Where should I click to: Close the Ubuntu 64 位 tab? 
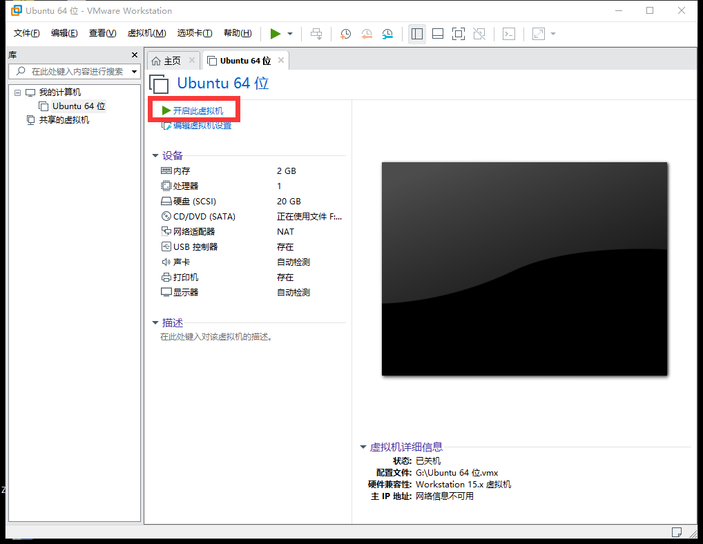pos(281,60)
